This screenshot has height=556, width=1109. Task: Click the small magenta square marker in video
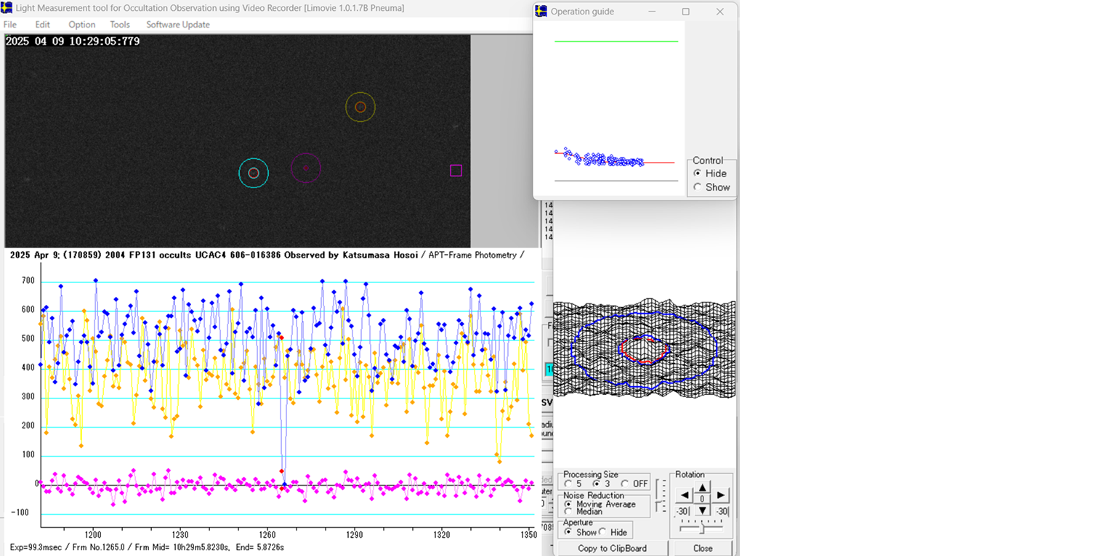coord(456,171)
